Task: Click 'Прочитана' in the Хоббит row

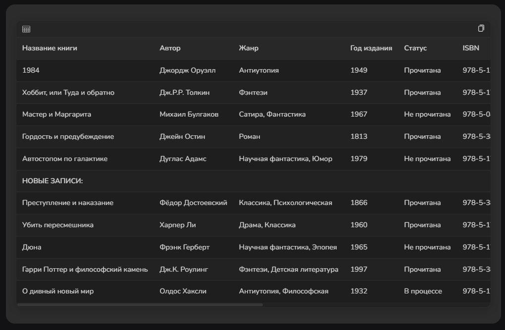Action: tap(422, 92)
